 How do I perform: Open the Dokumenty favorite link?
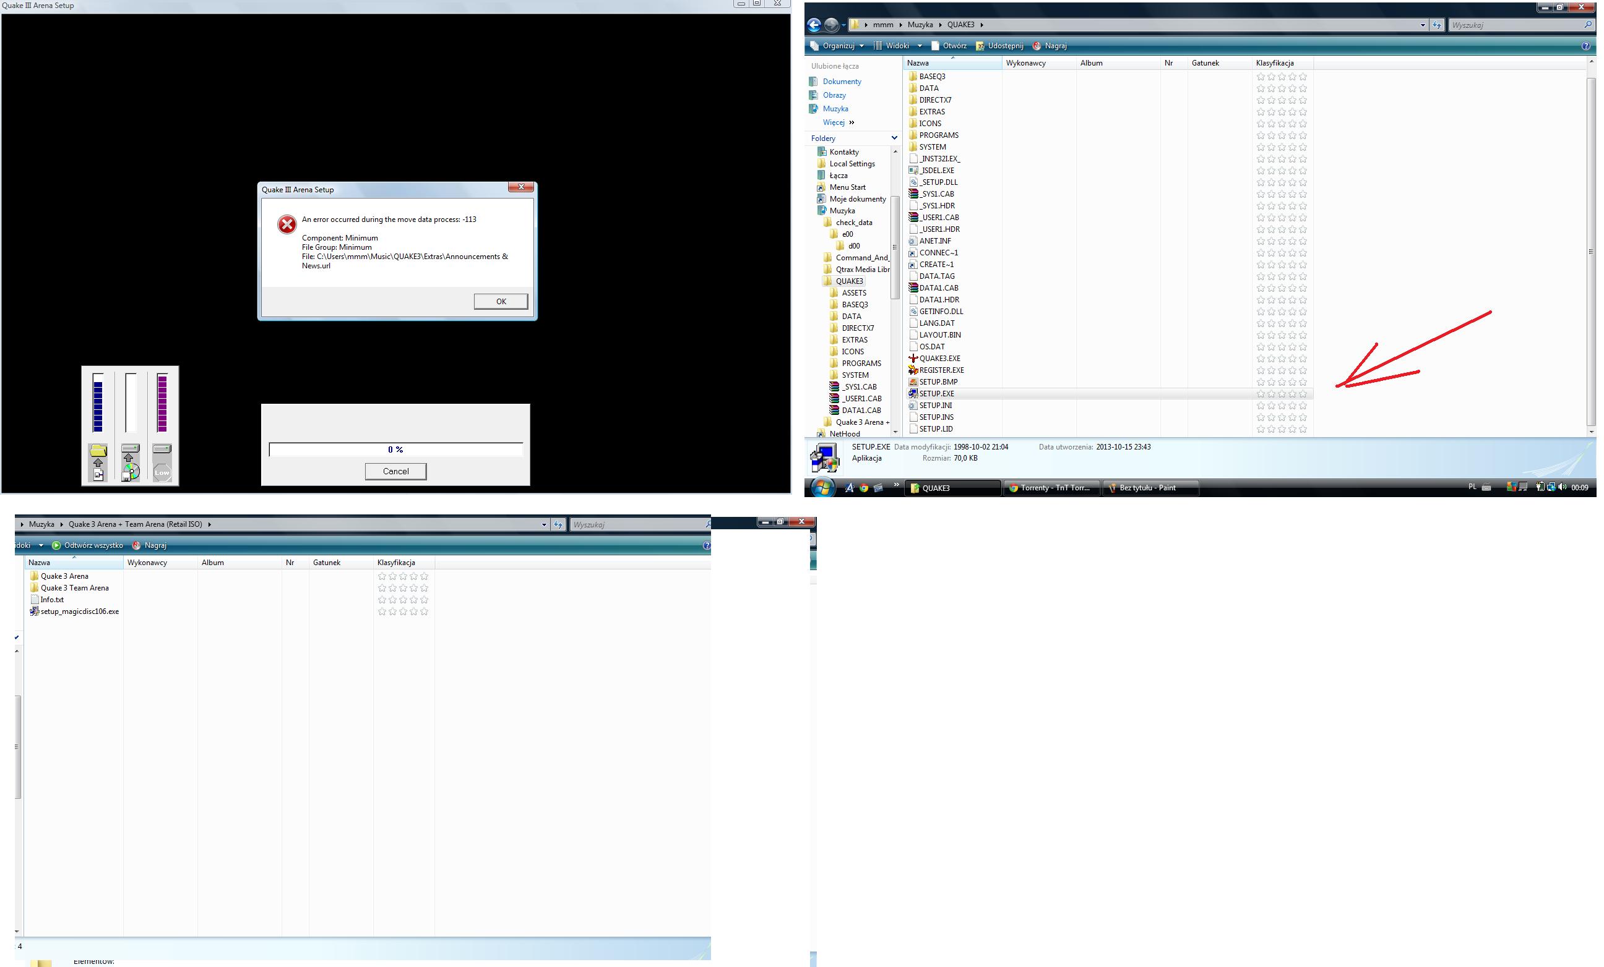pos(842,81)
